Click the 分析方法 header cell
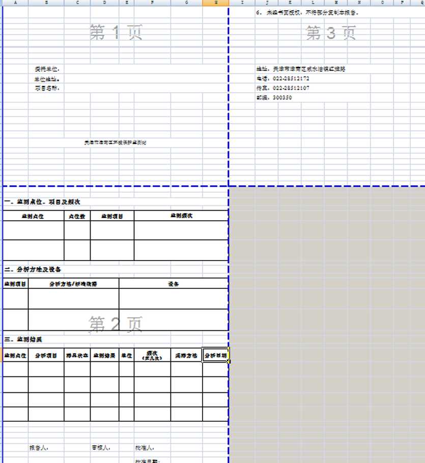Viewport: 425px width, 463px height. click(73, 284)
